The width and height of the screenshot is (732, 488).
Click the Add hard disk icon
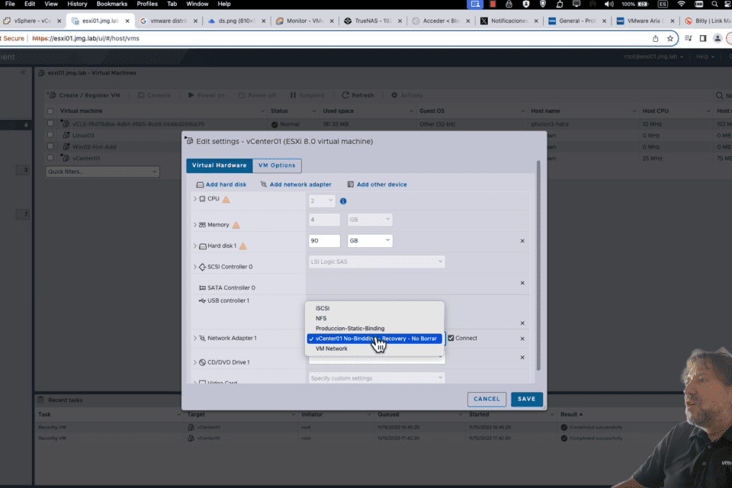click(200, 185)
